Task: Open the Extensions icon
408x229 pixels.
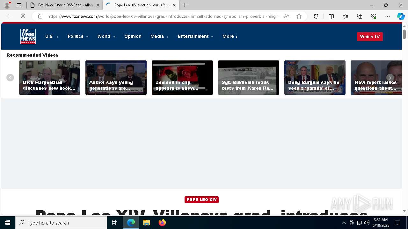Action: 316,16
